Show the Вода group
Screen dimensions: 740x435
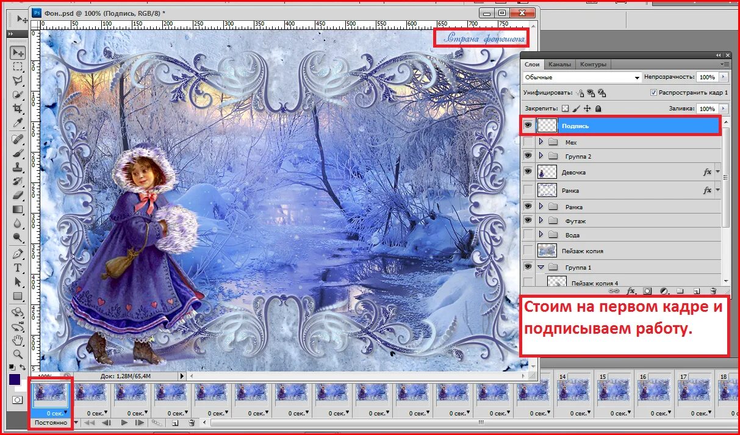point(528,235)
